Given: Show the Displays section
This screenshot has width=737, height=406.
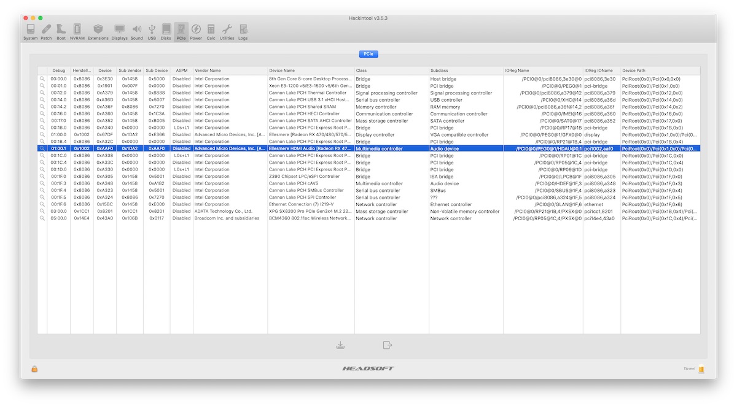Looking at the screenshot, I should 119,31.
